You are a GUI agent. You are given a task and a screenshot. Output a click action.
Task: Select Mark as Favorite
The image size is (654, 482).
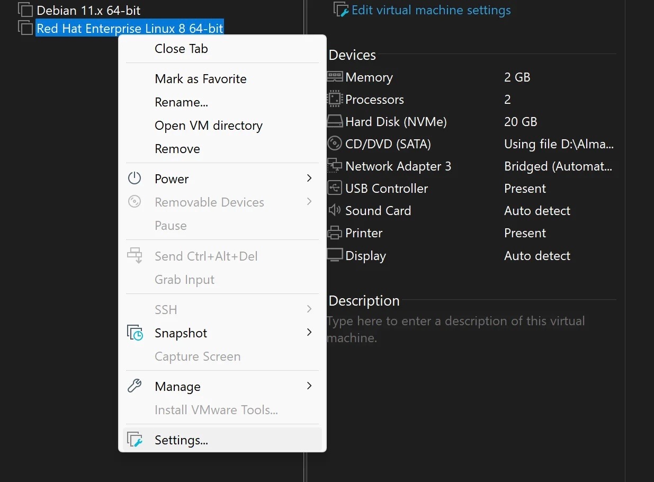point(200,79)
